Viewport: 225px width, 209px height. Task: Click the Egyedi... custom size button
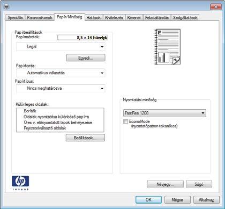coord(86,58)
